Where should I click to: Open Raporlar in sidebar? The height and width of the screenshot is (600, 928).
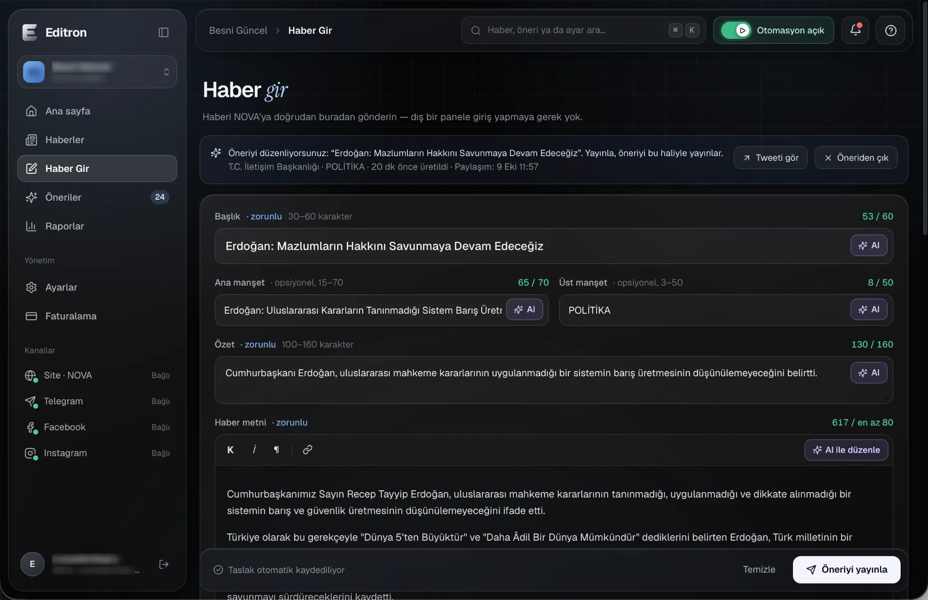[x=97, y=226]
